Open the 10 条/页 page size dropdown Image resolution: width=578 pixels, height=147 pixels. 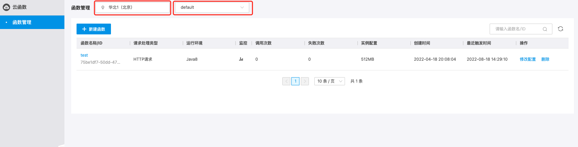(329, 81)
